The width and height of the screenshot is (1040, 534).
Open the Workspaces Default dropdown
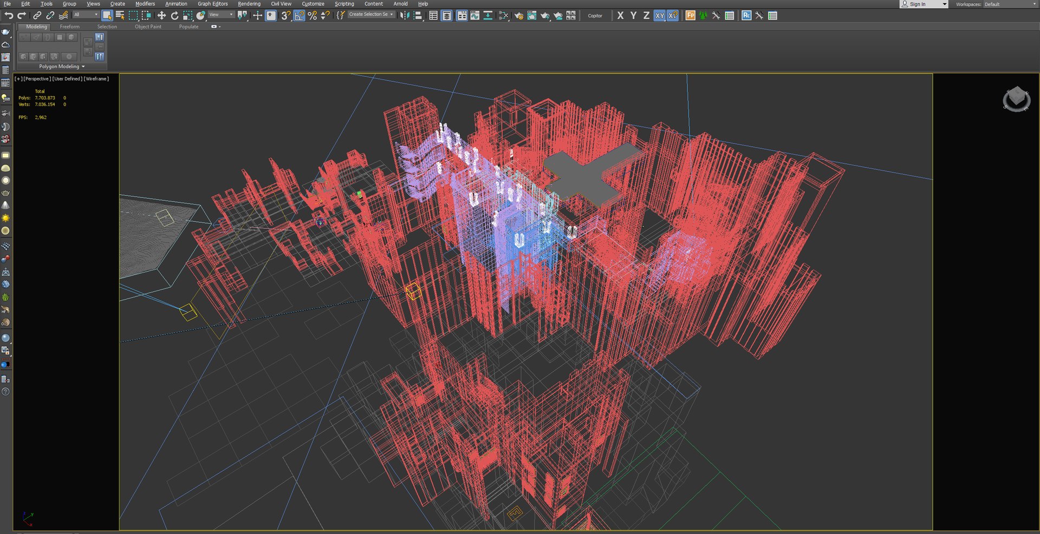(1010, 4)
